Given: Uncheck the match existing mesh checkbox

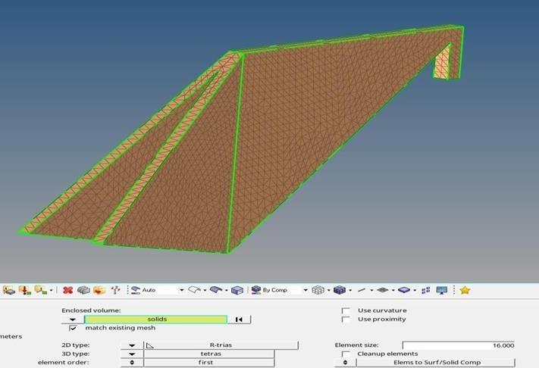Looking at the screenshot, I should coord(73,328).
